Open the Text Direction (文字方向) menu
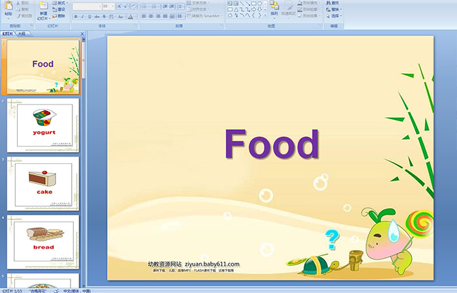Image resolution: width=457 pixels, height=293 pixels. coord(198,3)
